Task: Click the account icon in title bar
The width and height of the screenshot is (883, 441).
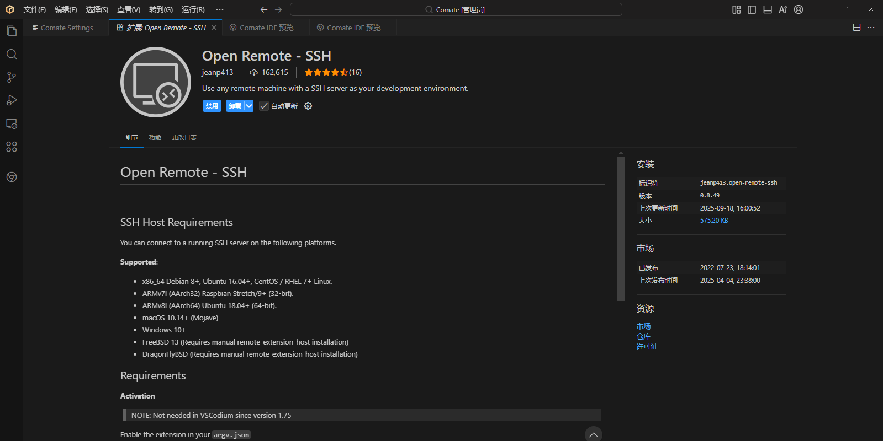Action: 799,9
